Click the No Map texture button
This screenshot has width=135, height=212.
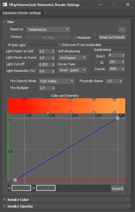48,38
